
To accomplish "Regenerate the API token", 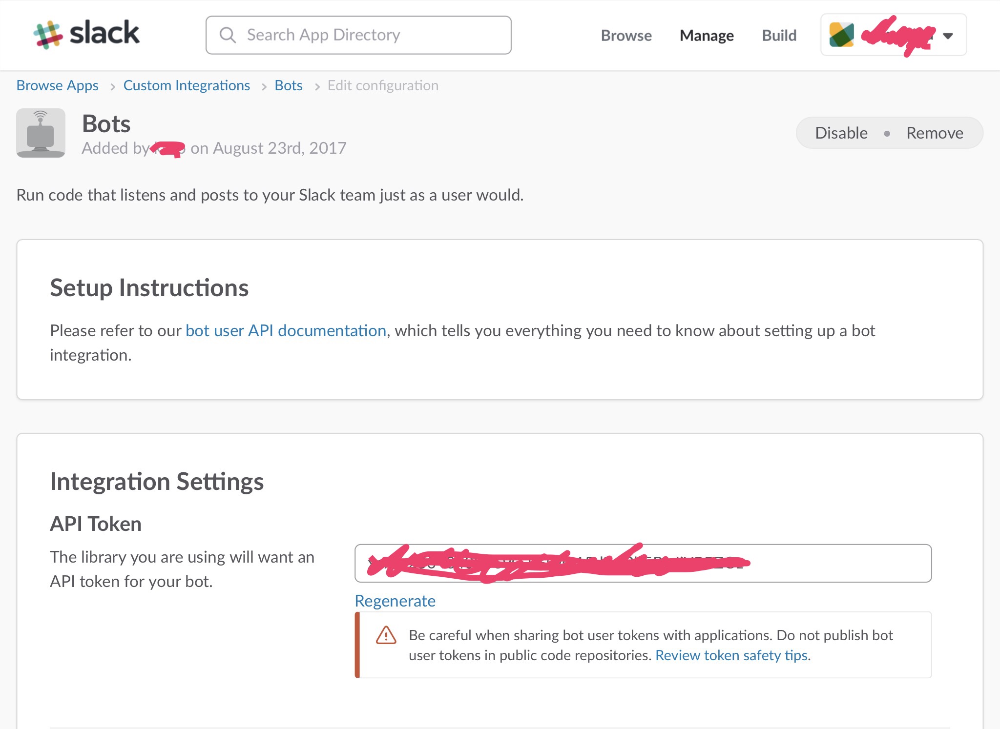I will [x=395, y=601].
